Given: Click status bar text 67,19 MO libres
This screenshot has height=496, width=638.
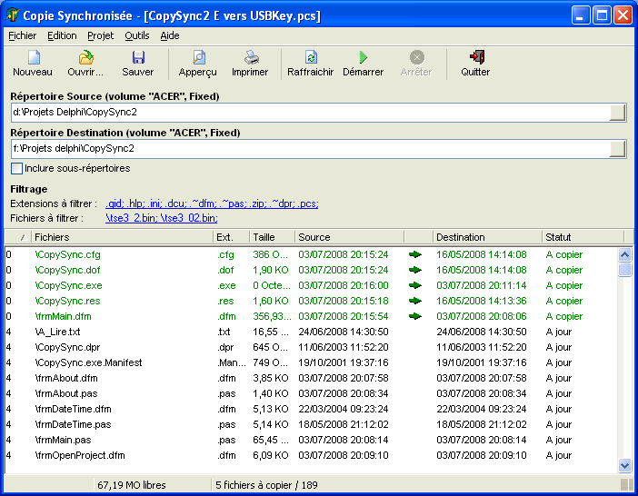Looking at the screenshot, I should pyautogui.click(x=132, y=485).
